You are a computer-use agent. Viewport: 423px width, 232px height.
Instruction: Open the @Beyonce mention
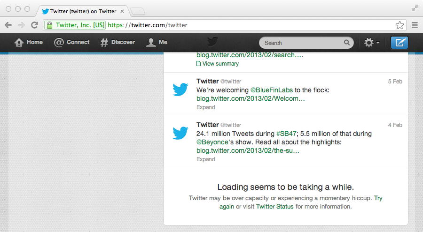(x=212, y=142)
